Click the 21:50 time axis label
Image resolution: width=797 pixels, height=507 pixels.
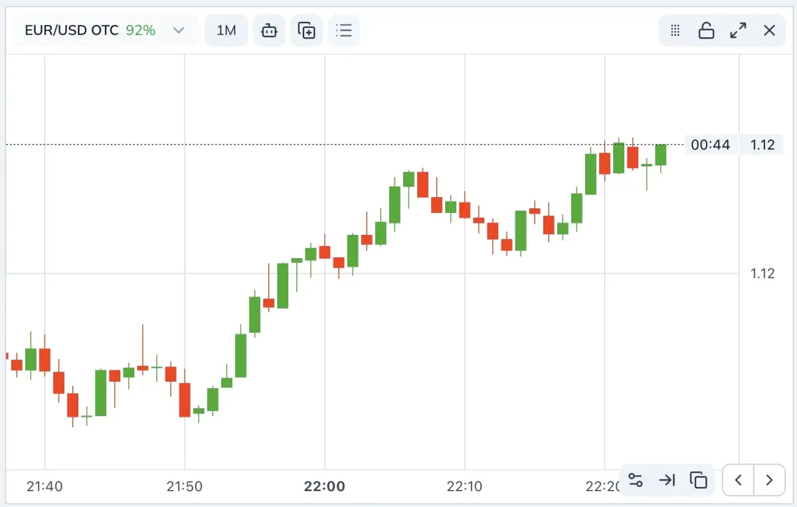pyautogui.click(x=185, y=486)
